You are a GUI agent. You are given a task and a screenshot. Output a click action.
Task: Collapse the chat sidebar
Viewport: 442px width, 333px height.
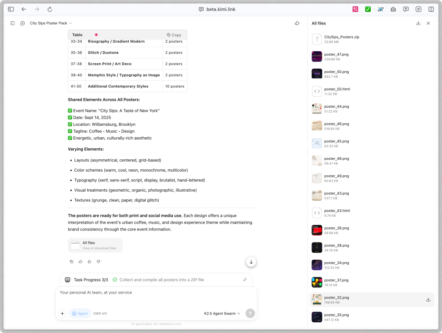point(13,23)
